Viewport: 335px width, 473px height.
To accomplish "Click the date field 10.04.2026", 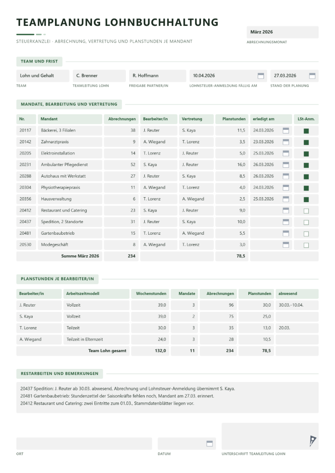I will click(x=228, y=76).
